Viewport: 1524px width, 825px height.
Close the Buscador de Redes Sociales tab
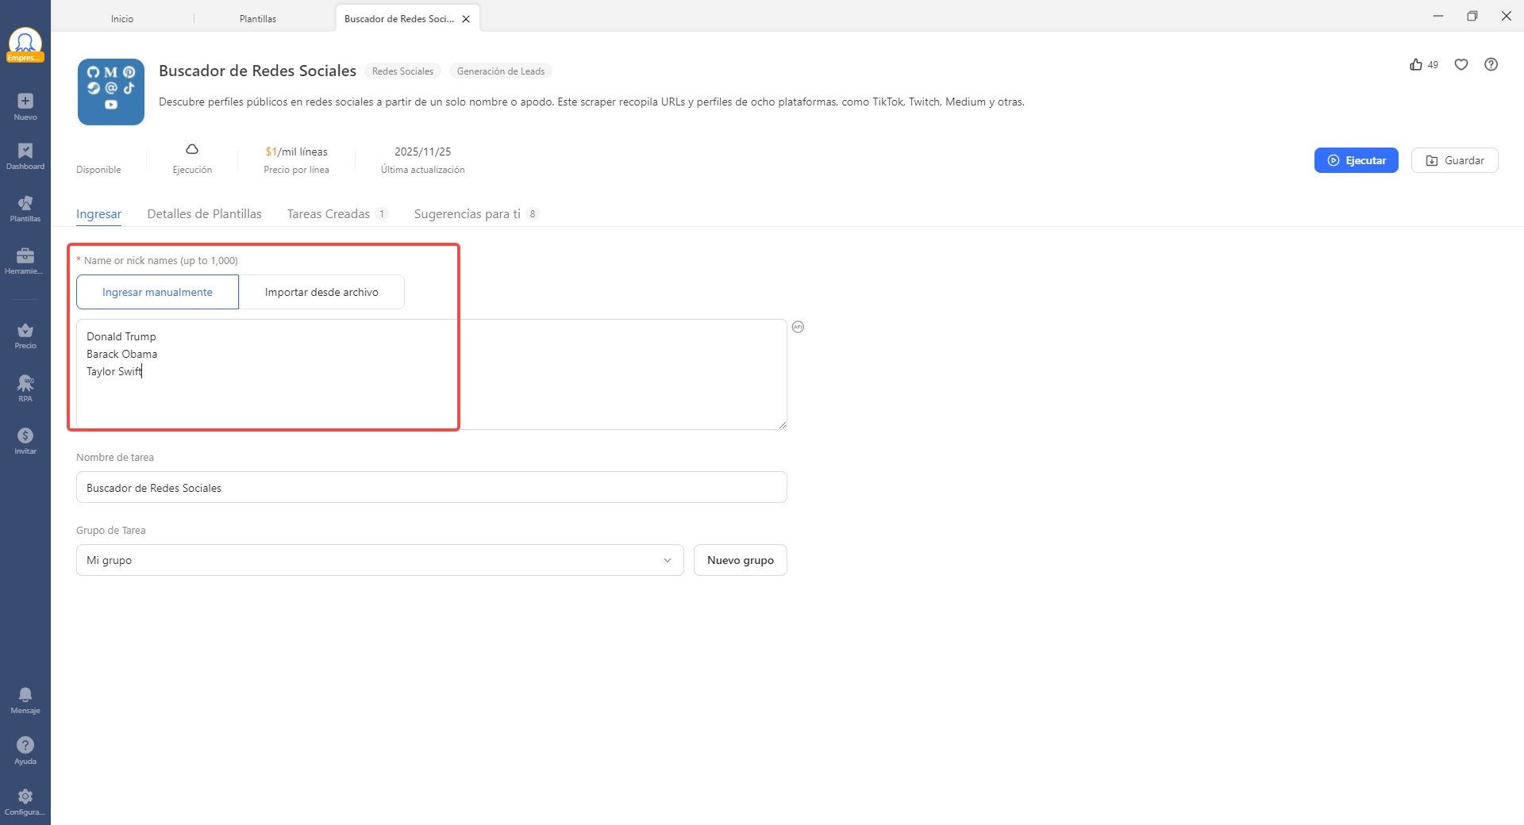[466, 19]
